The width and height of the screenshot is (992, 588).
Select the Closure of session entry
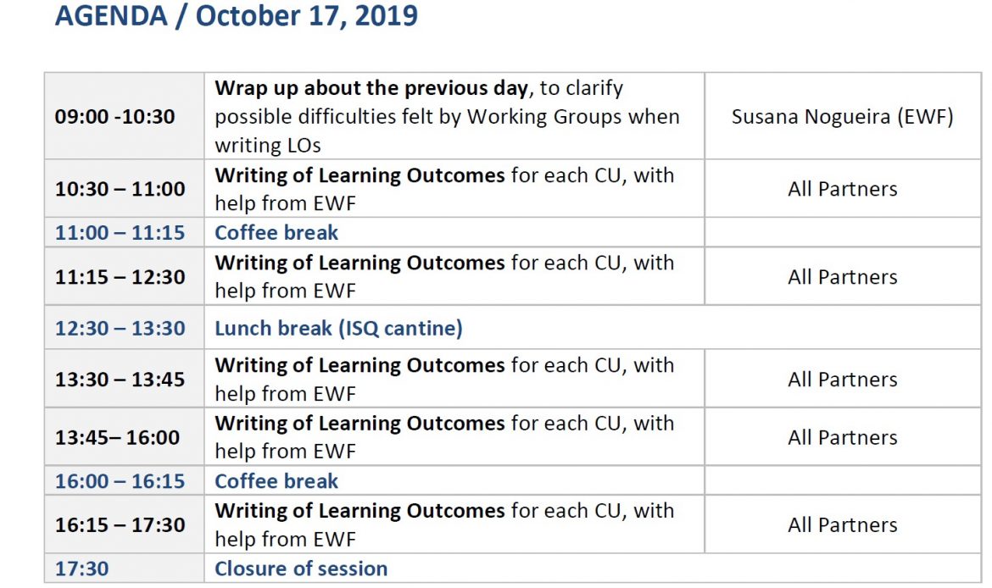click(x=301, y=569)
